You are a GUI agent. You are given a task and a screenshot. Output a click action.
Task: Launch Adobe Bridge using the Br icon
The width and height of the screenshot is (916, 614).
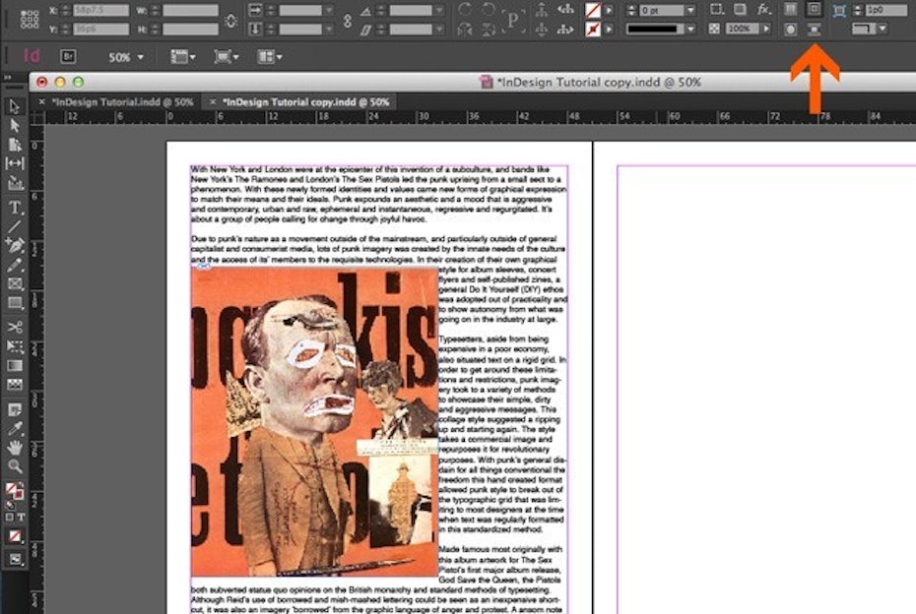click(68, 57)
